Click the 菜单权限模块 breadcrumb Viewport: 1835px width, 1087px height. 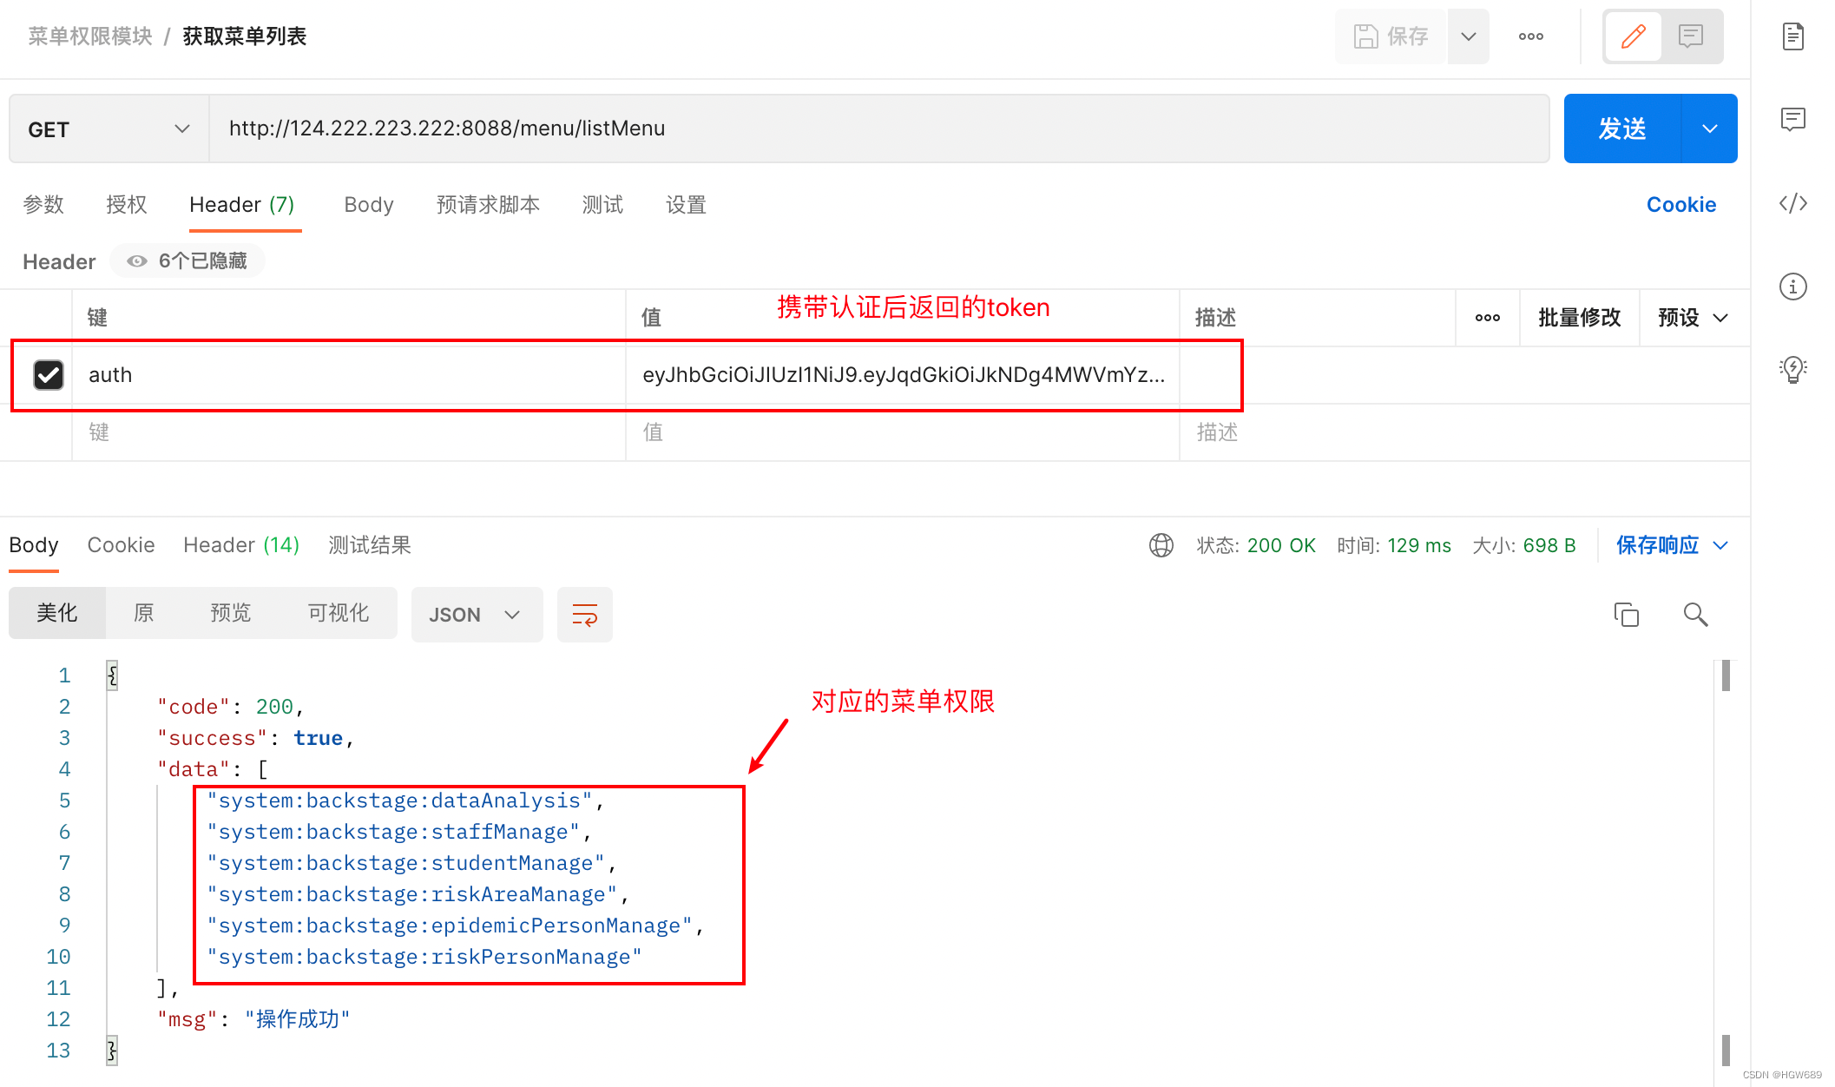click(90, 36)
